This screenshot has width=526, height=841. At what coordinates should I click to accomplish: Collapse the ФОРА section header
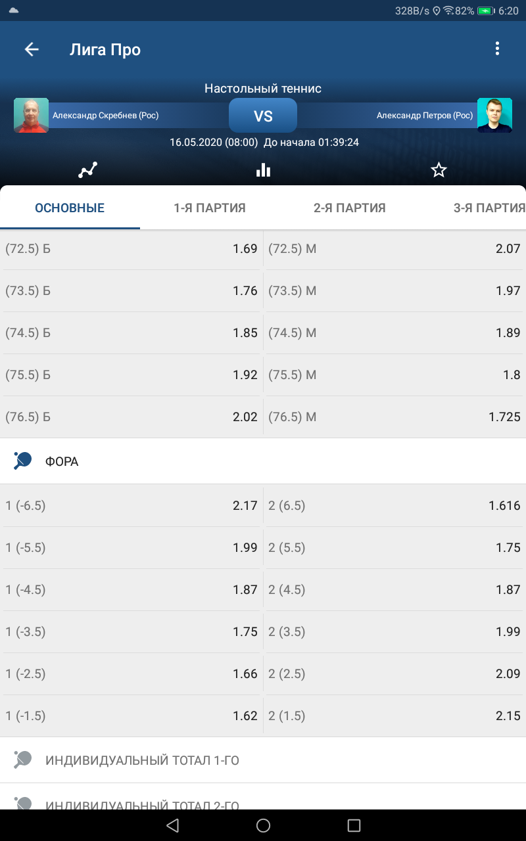tap(263, 461)
